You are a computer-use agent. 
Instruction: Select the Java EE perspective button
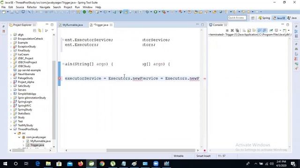point(279,18)
